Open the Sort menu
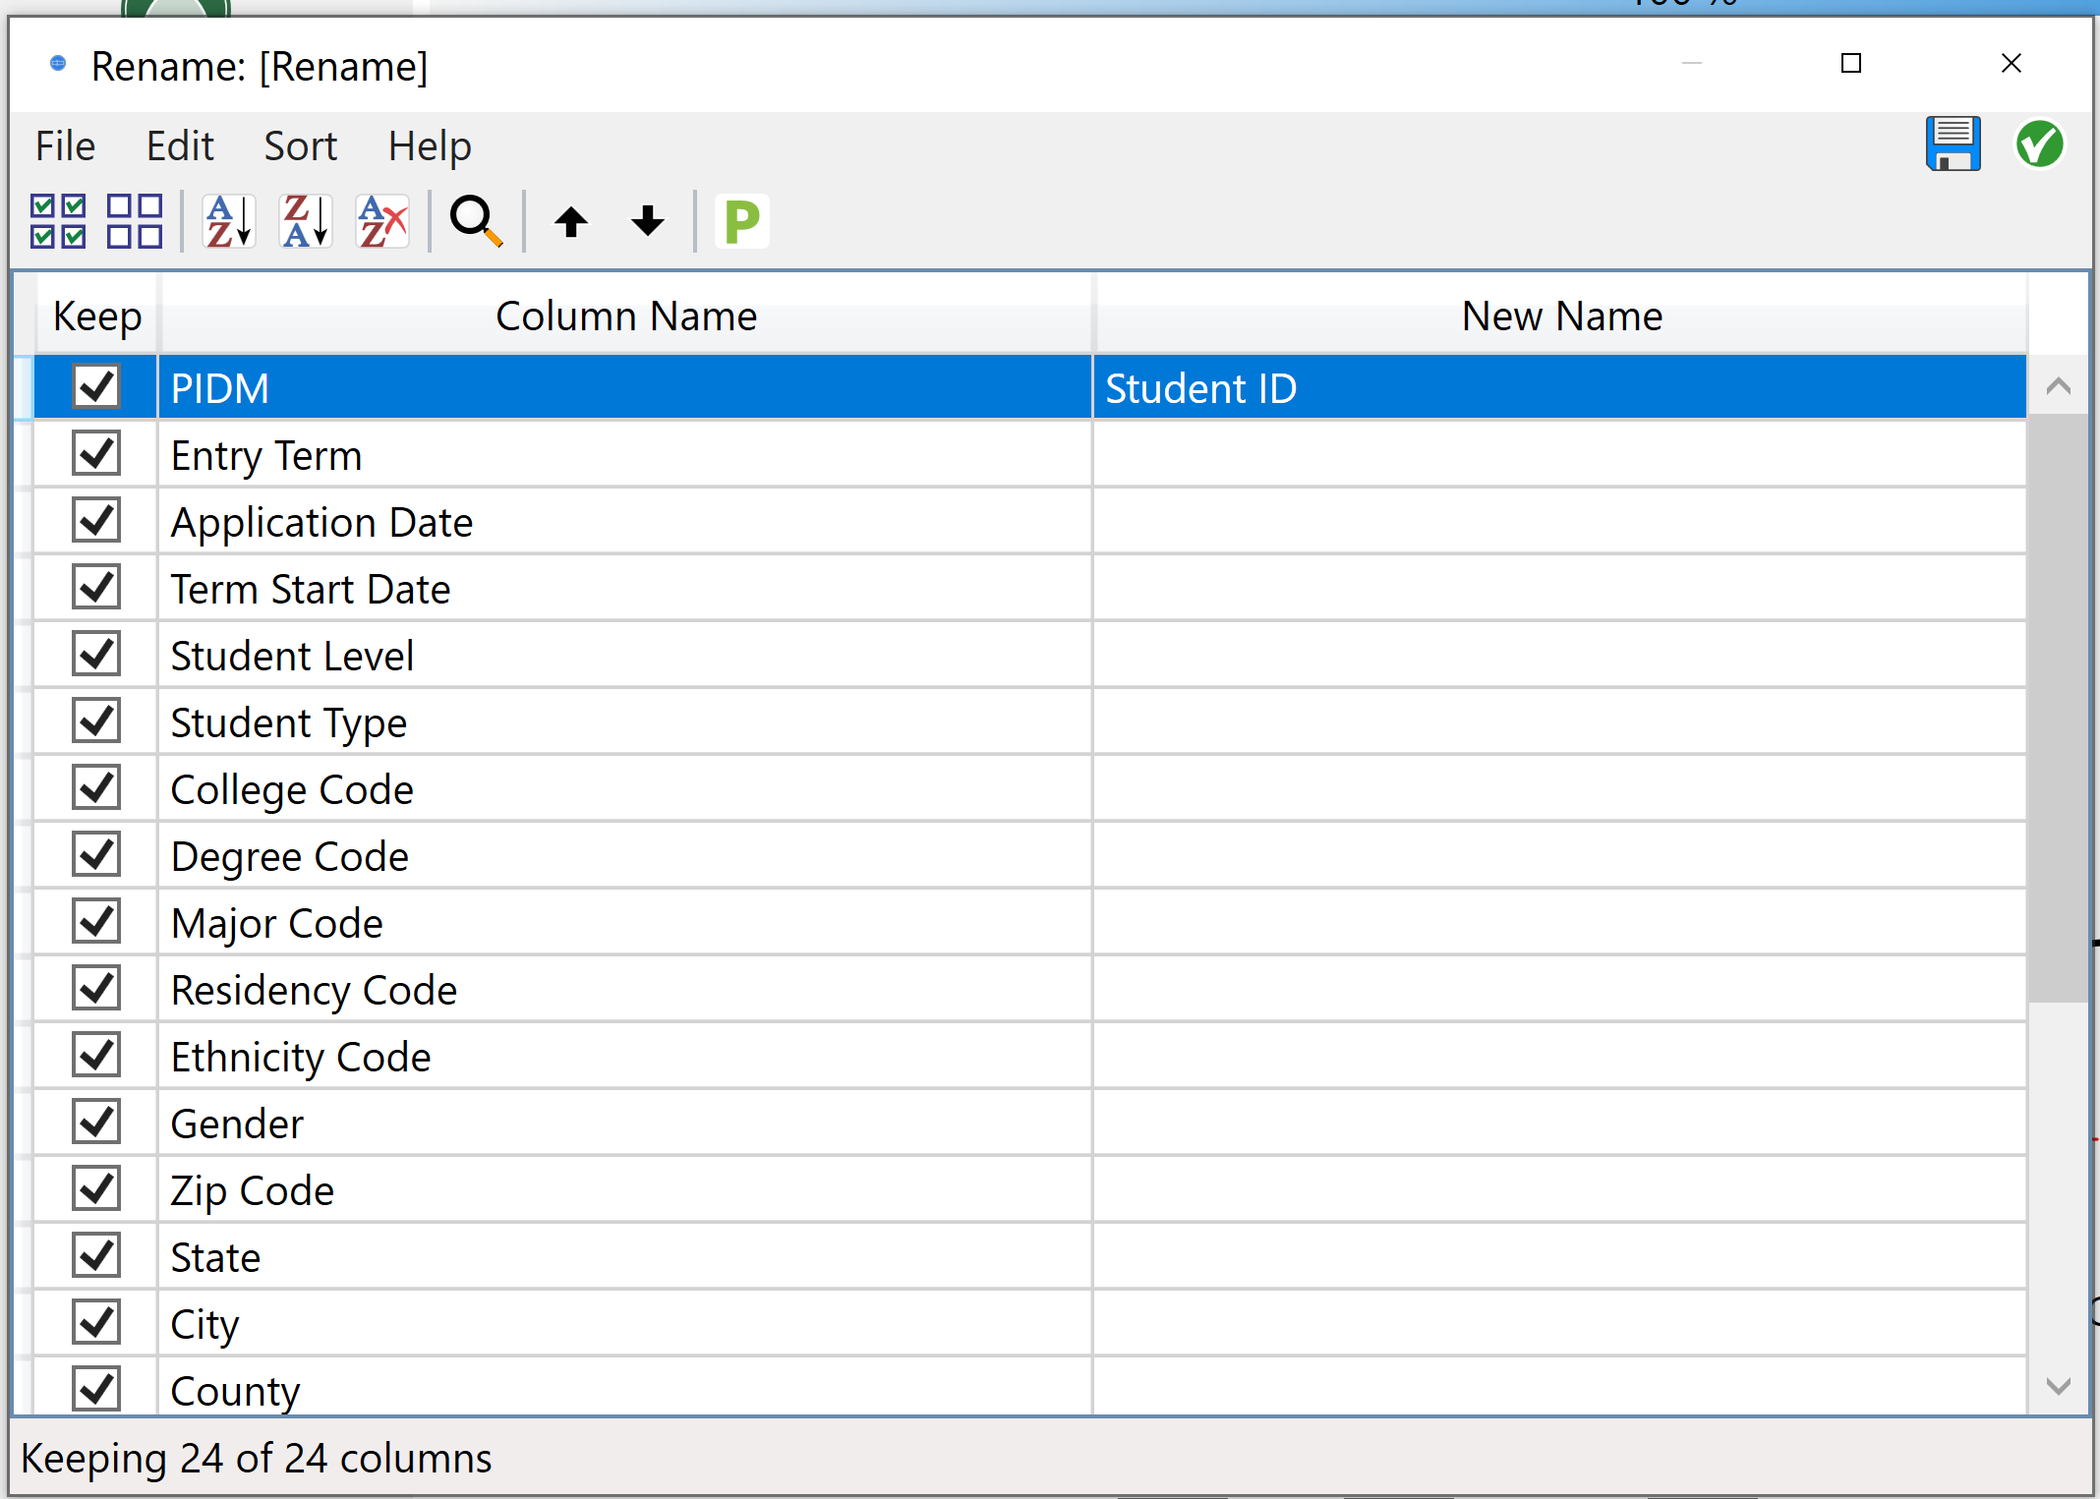The height and width of the screenshot is (1499, 2100). 300,146
